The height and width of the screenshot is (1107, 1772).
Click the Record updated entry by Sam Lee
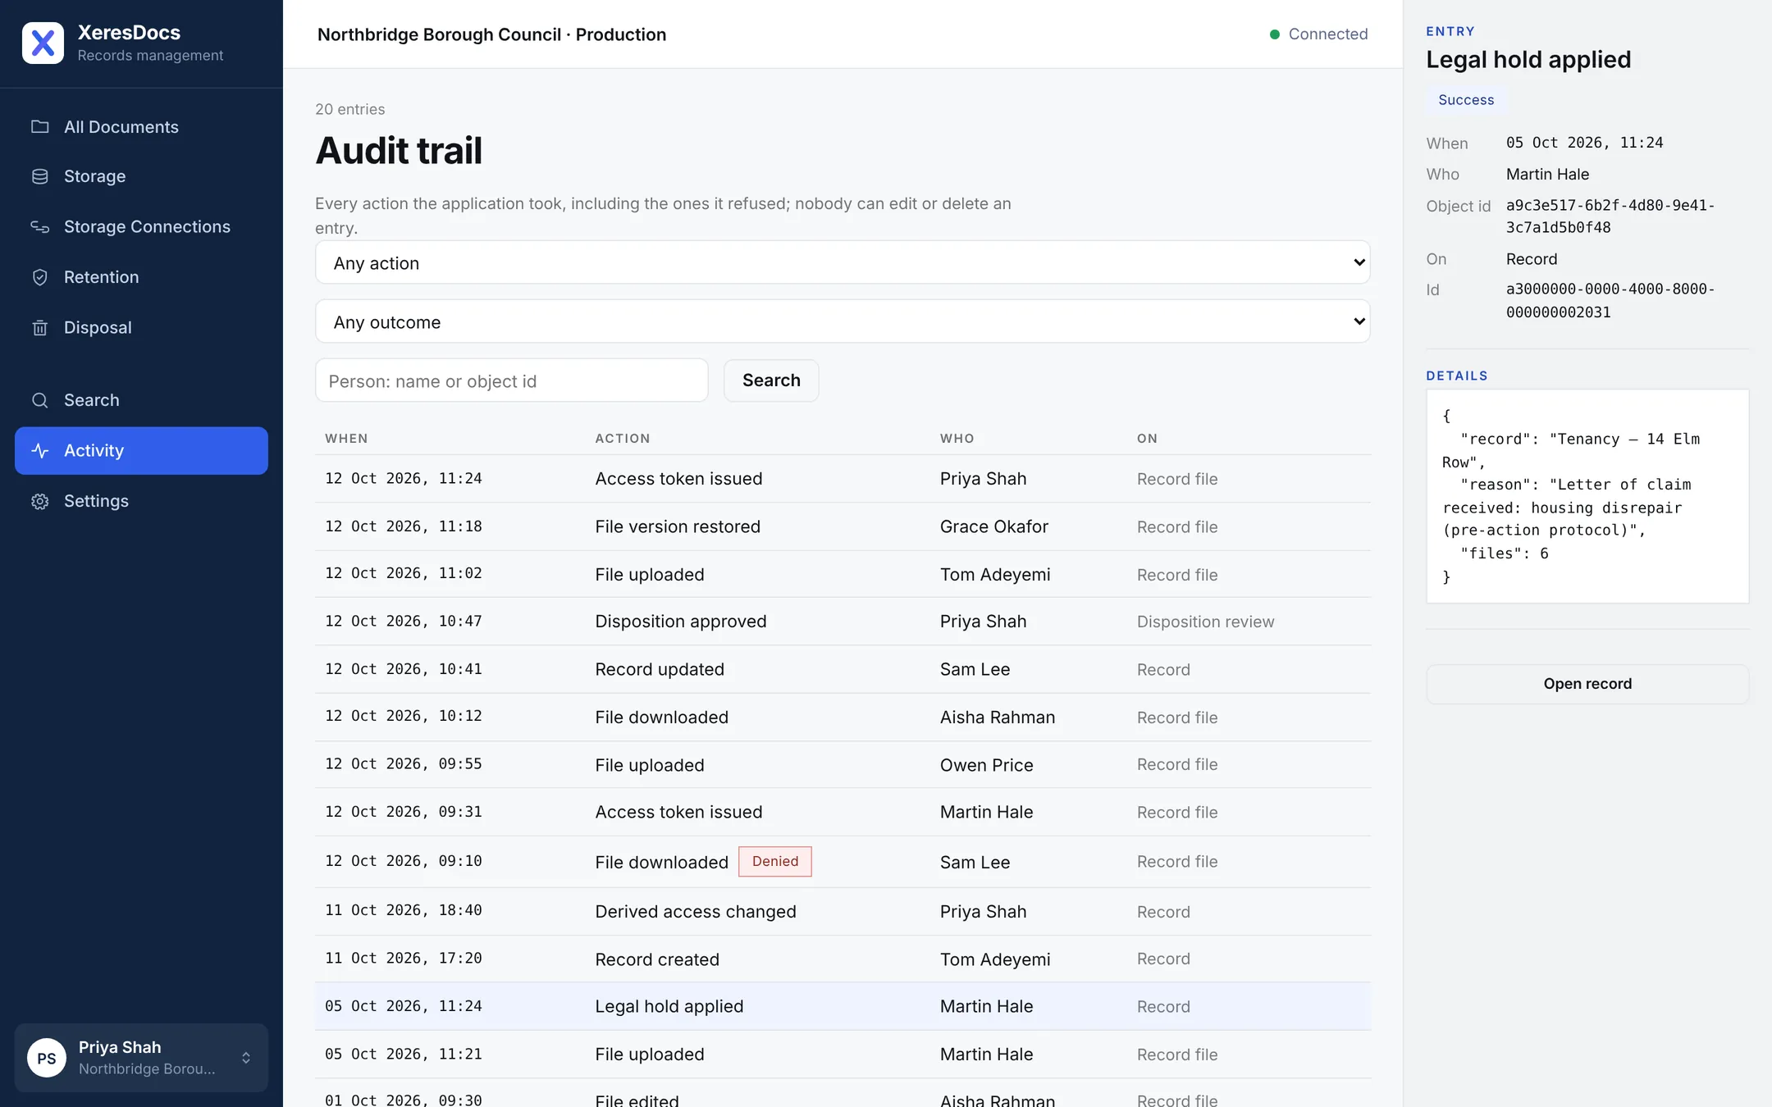pyautogui.click(x=843, y=669)
